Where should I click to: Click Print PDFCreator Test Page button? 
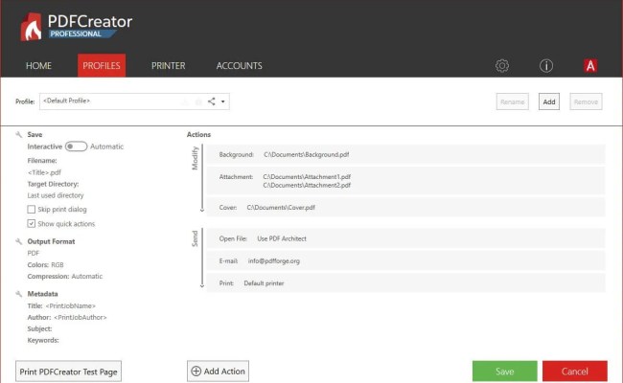coord(68,372)
